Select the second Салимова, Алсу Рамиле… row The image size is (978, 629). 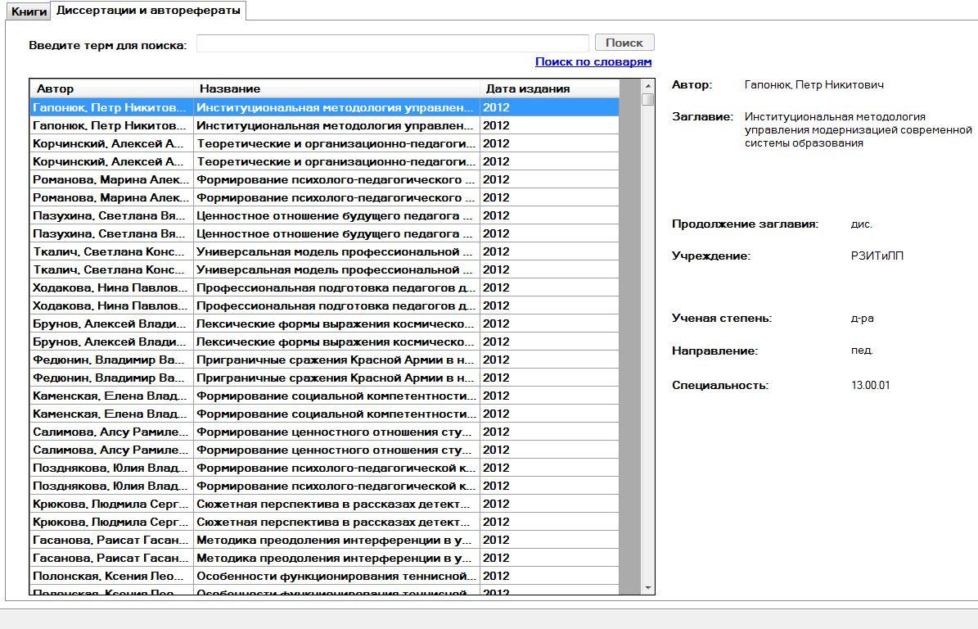324,450
